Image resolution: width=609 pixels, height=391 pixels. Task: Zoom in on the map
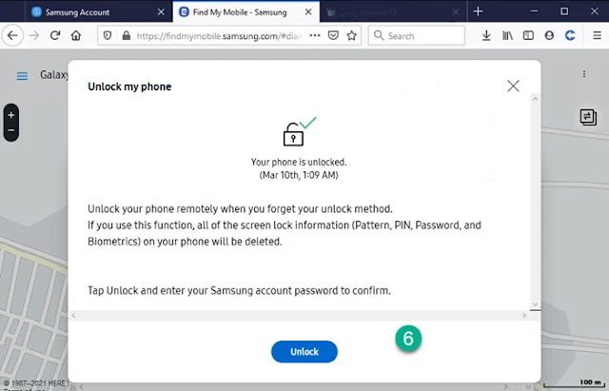[x=11, y=114]
